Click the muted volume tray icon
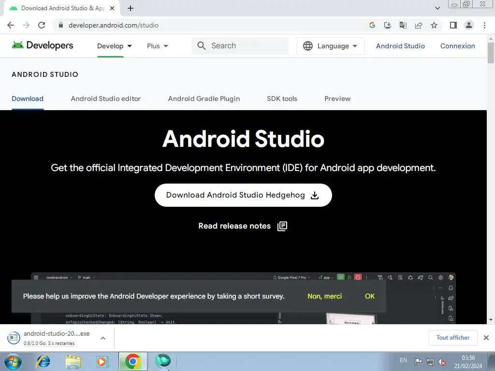 click(442, 361)
